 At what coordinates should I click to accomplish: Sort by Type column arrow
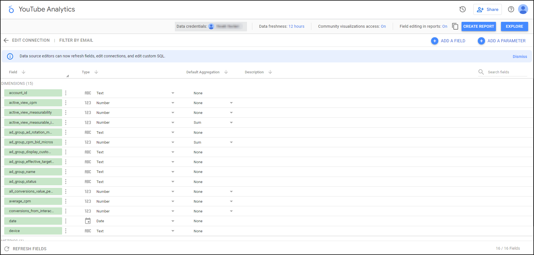(96, 72)
